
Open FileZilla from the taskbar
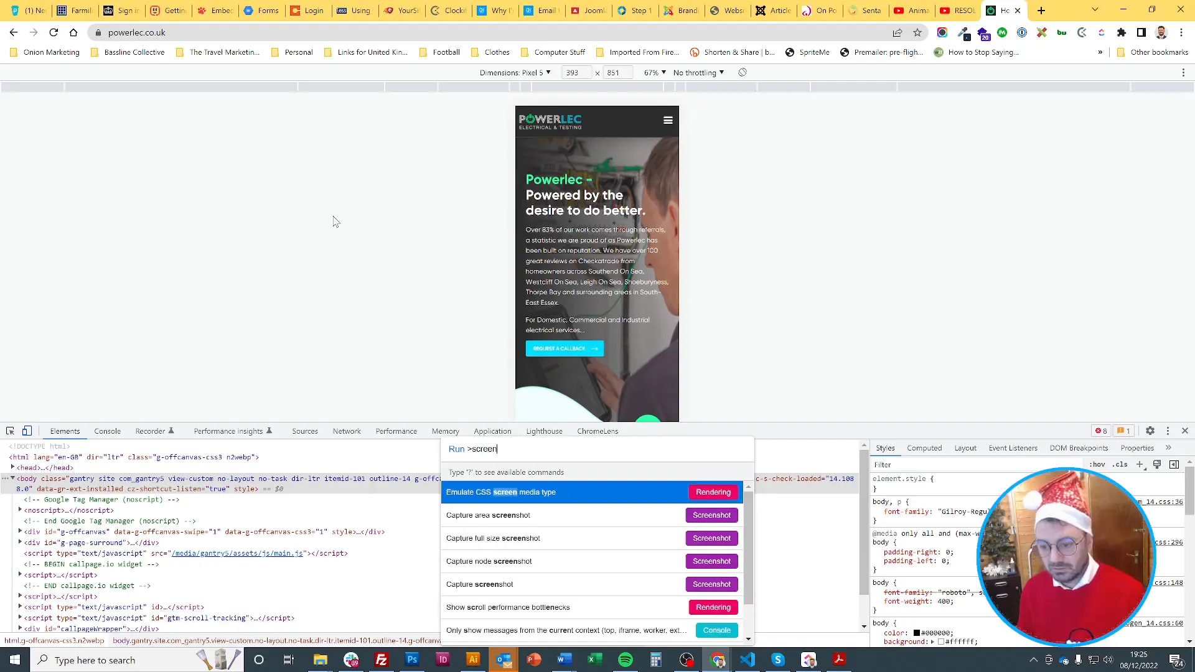[382, 660]
